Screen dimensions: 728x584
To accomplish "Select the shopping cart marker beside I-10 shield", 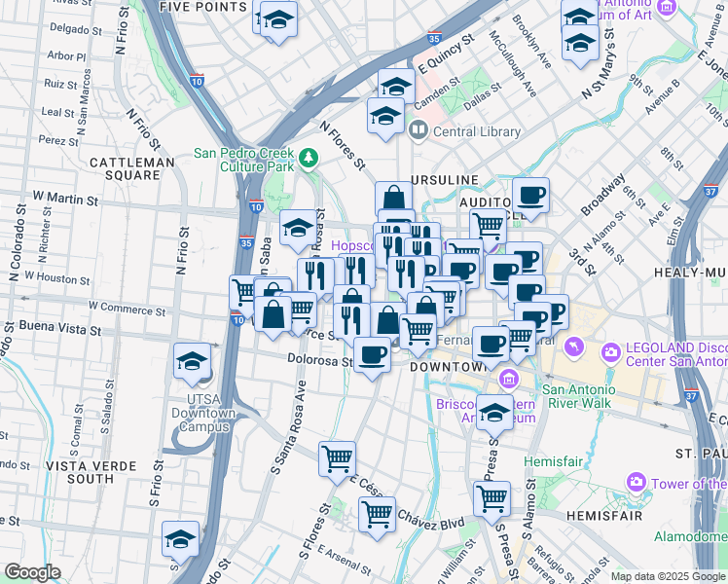I will [241, 292].
